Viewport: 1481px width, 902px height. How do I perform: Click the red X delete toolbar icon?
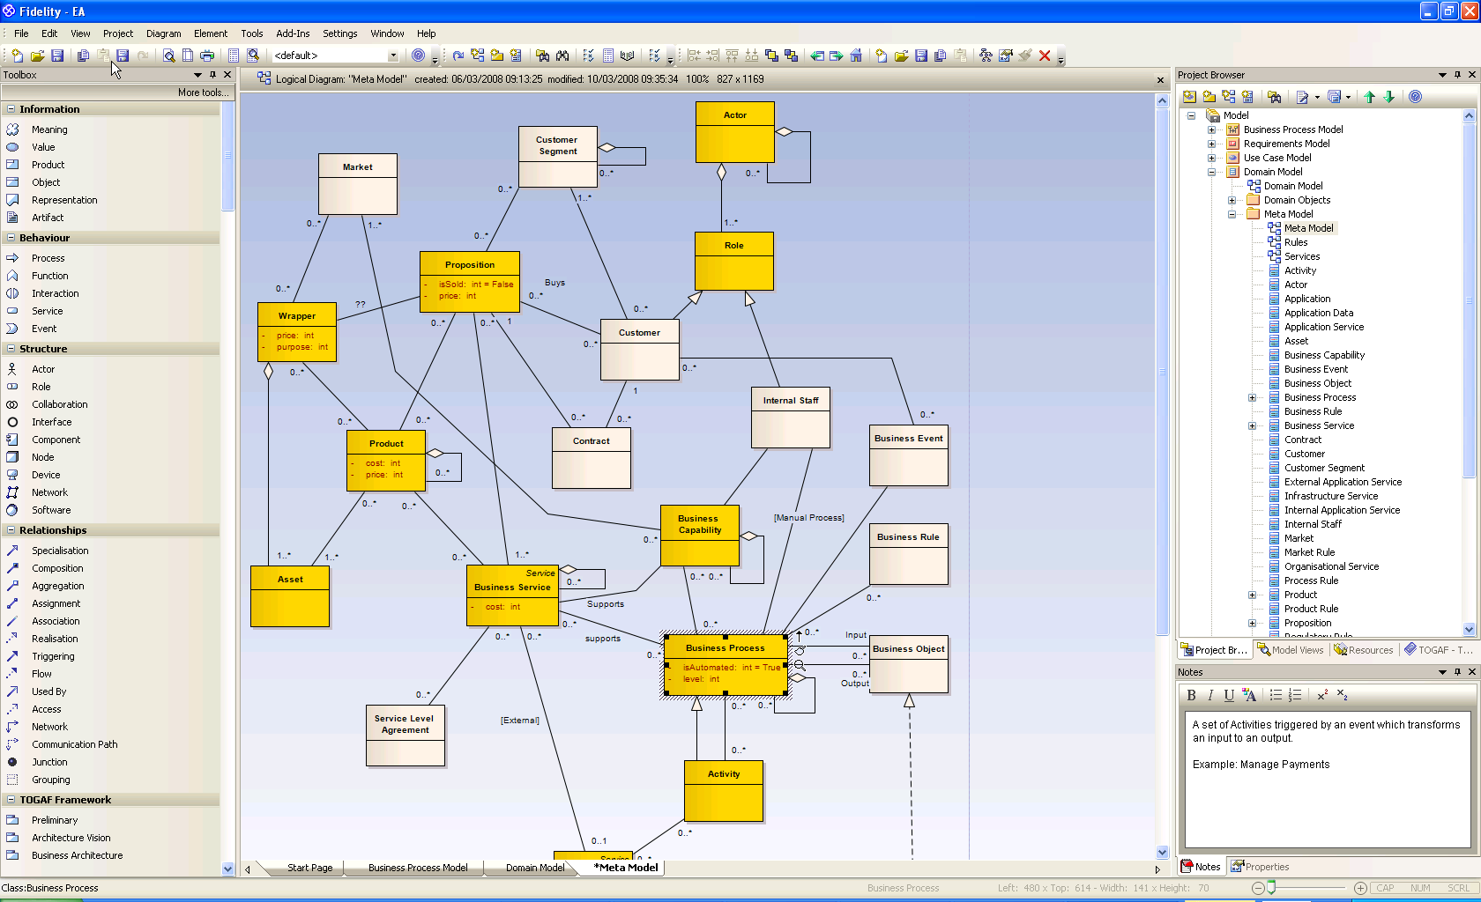coord(1045,55)
